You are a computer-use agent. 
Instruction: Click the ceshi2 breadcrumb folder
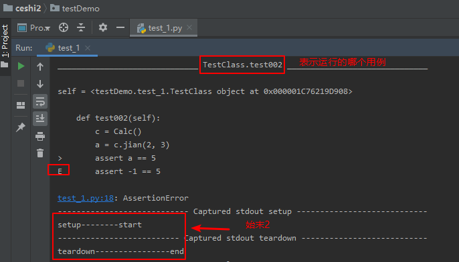pyautogui.click(x=22, y=8)
